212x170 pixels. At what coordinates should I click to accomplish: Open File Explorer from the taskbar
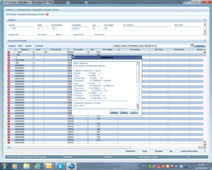(26, 166)
